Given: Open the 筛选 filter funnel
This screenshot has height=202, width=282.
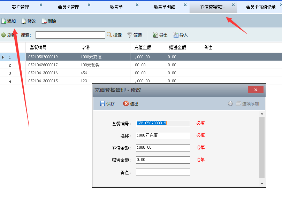Looking at the screenshot, I should 130,35.
